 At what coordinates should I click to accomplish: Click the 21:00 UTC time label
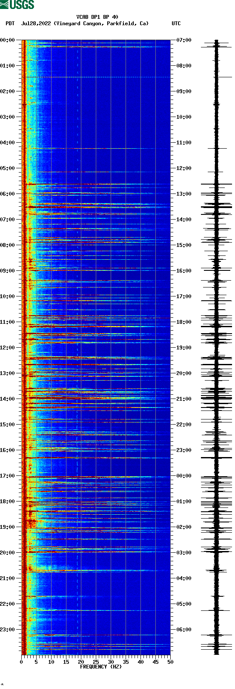click(x=184, y=399)
